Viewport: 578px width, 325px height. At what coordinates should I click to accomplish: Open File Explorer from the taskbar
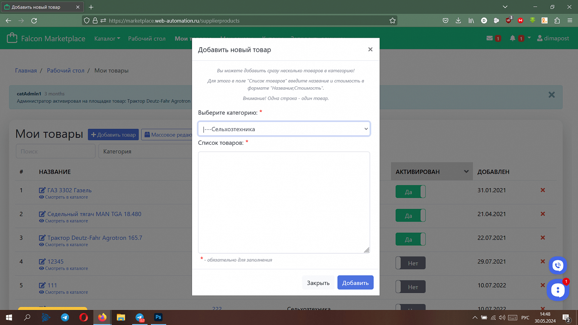click(x=121, y=317)
